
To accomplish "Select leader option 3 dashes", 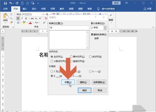I will click(90, 71).
